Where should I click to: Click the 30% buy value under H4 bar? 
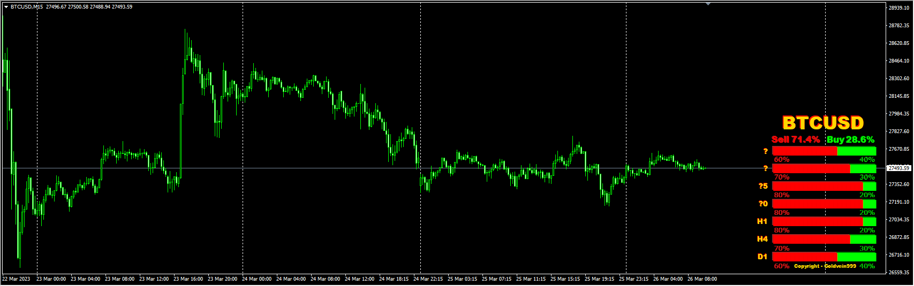click(x=867, y=248)
